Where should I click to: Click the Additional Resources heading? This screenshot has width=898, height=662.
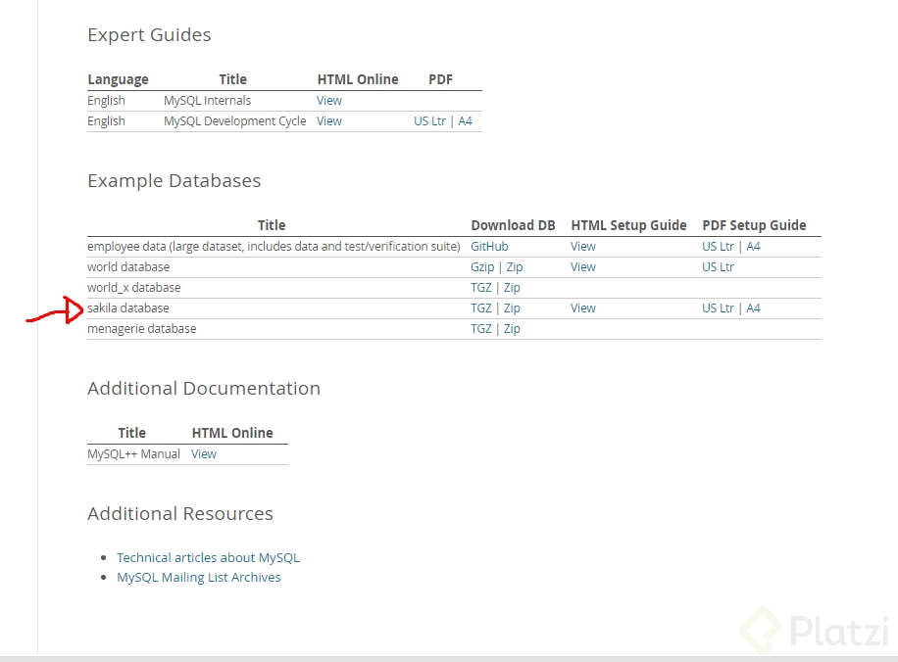[180, 514]
